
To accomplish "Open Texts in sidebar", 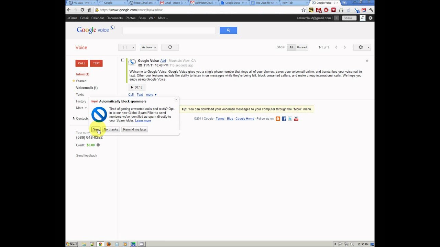I will point(80,95).
